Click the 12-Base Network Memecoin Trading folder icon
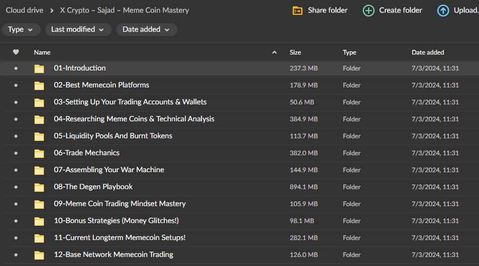This screenshot has width=479, height=266. pyautogui.click(x=39, y=255)
